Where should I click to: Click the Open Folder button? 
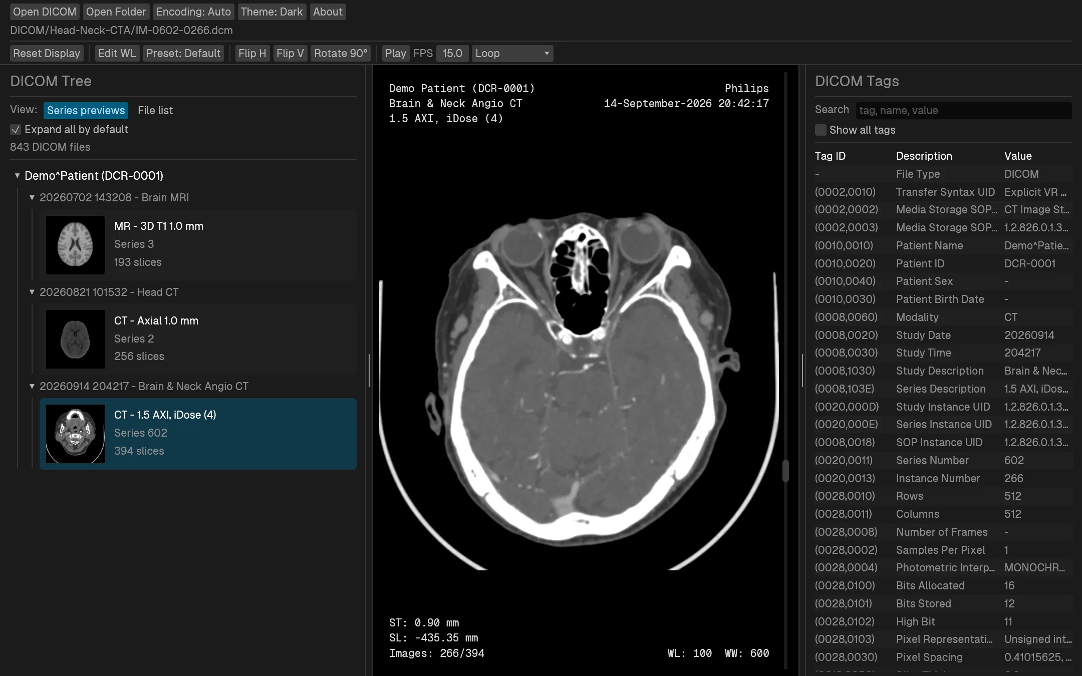(116, 12)
